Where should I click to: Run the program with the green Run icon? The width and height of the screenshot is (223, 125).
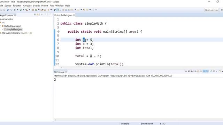tap(21, 10)
